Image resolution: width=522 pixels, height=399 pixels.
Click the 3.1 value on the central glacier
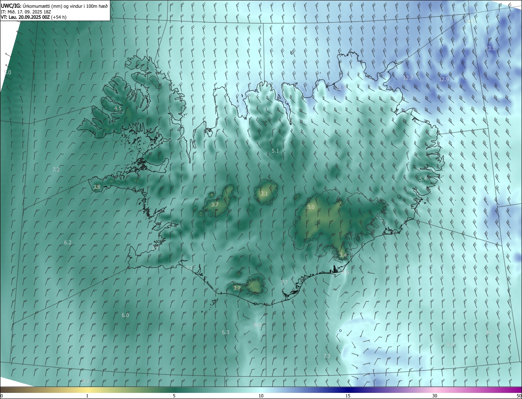coord(264,194)
